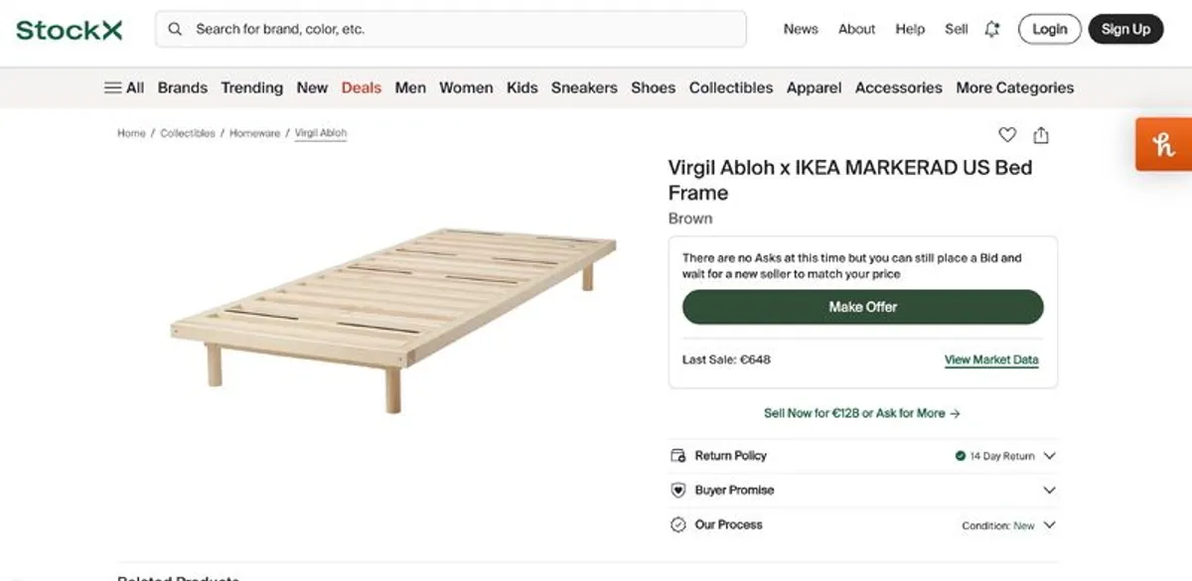
Task: Share the product page
Action: click(x=1040, y=134)
